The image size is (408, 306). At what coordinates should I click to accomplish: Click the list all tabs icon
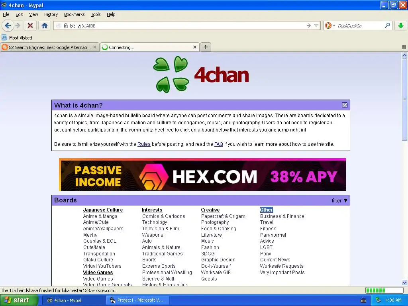[404, 47]
